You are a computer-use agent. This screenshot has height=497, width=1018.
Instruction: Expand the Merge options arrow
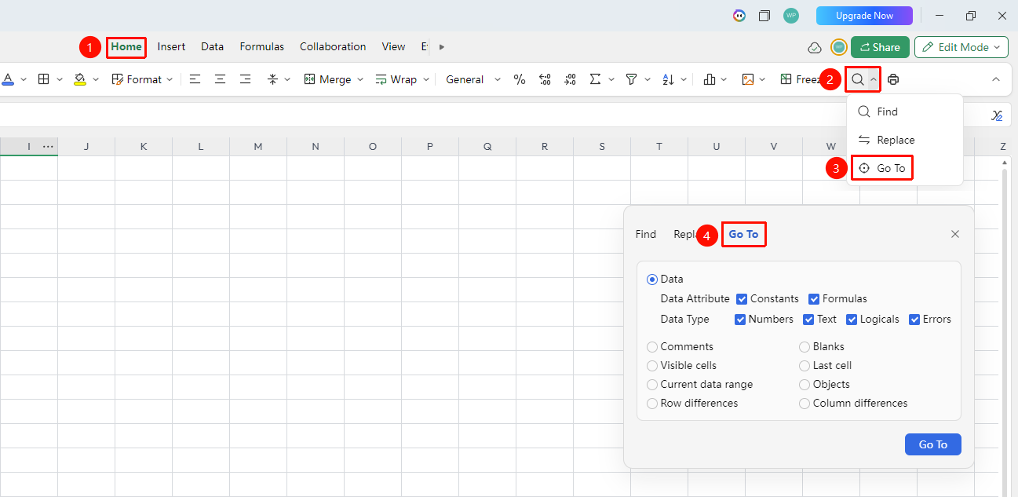click(x=360, y=79)
